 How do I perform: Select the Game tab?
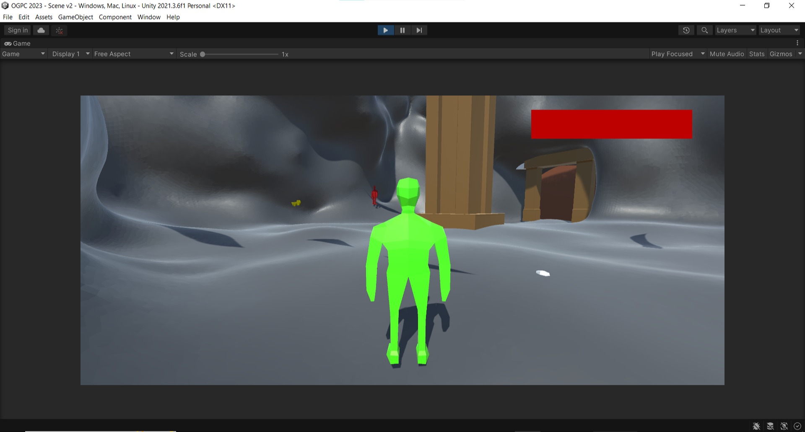[x=21, y=43]
